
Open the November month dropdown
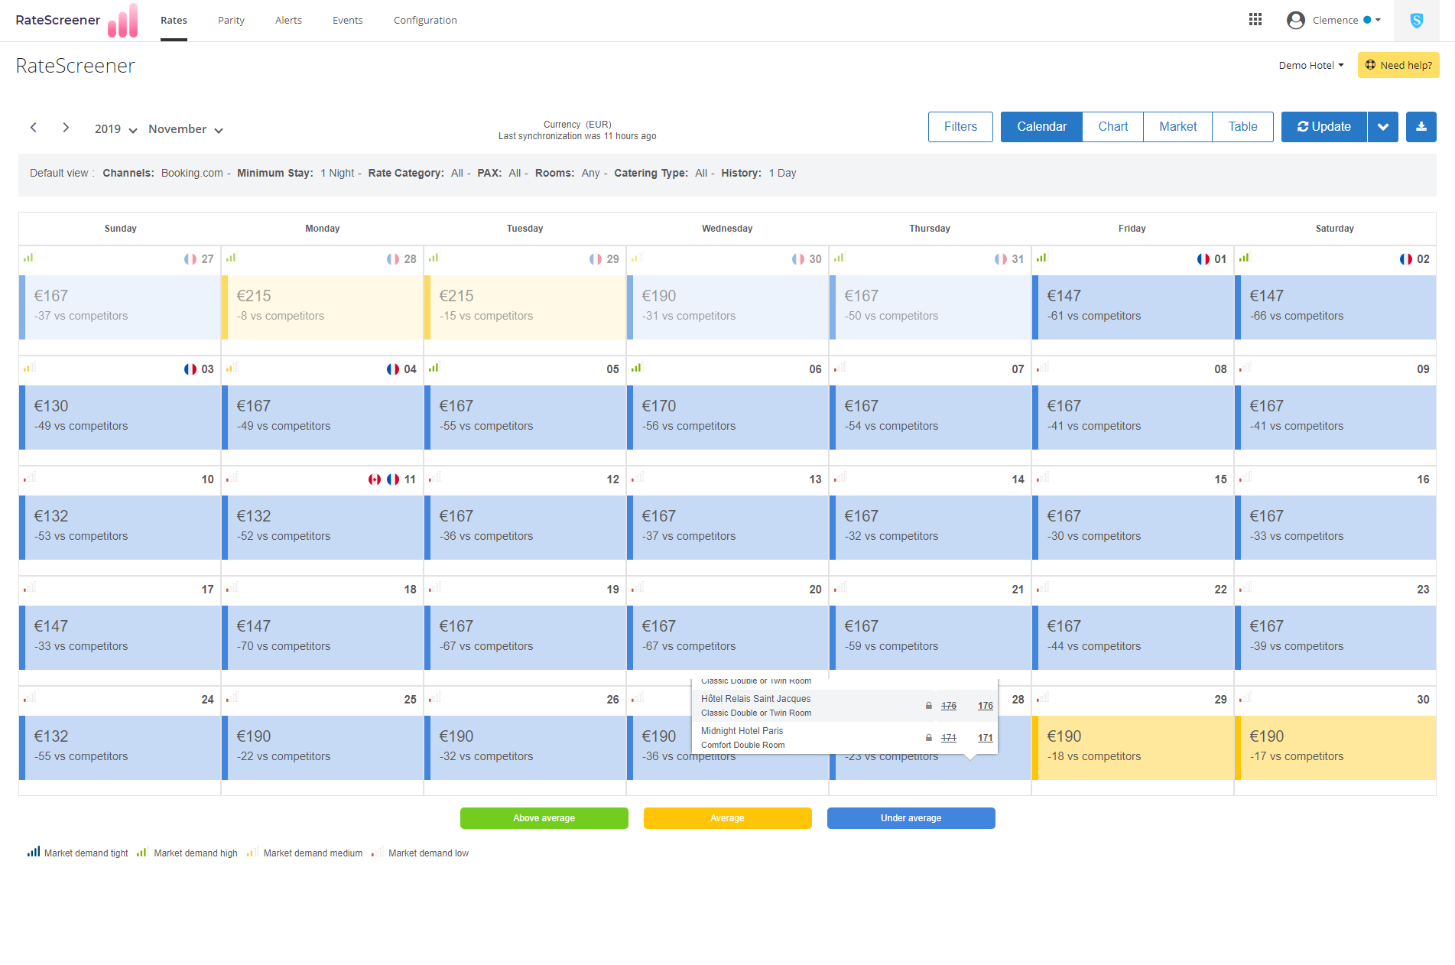coord(186,129)
